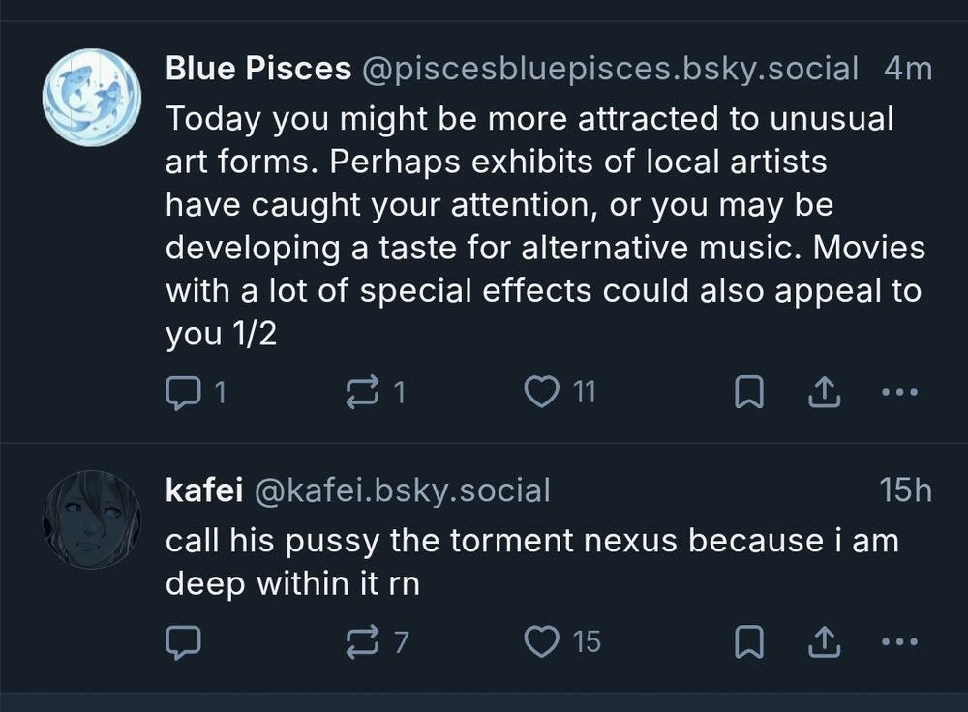
Task: Open repost menu on Blue Pisces post
Action: pos(359,392)
